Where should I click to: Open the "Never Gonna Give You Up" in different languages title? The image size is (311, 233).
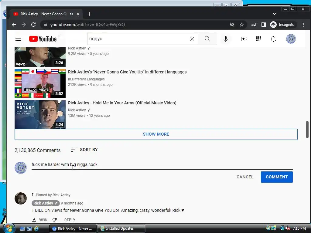(x=127, y=72)
